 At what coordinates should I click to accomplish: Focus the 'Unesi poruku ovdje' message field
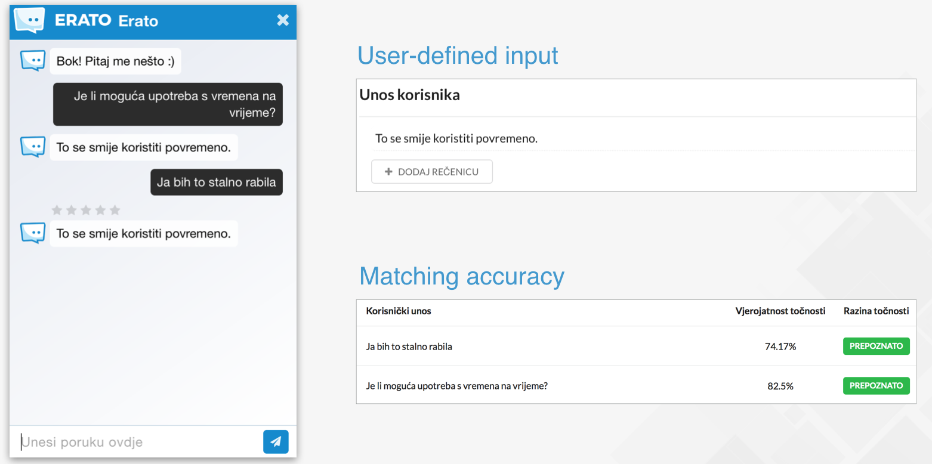click(x=137, y=442)
